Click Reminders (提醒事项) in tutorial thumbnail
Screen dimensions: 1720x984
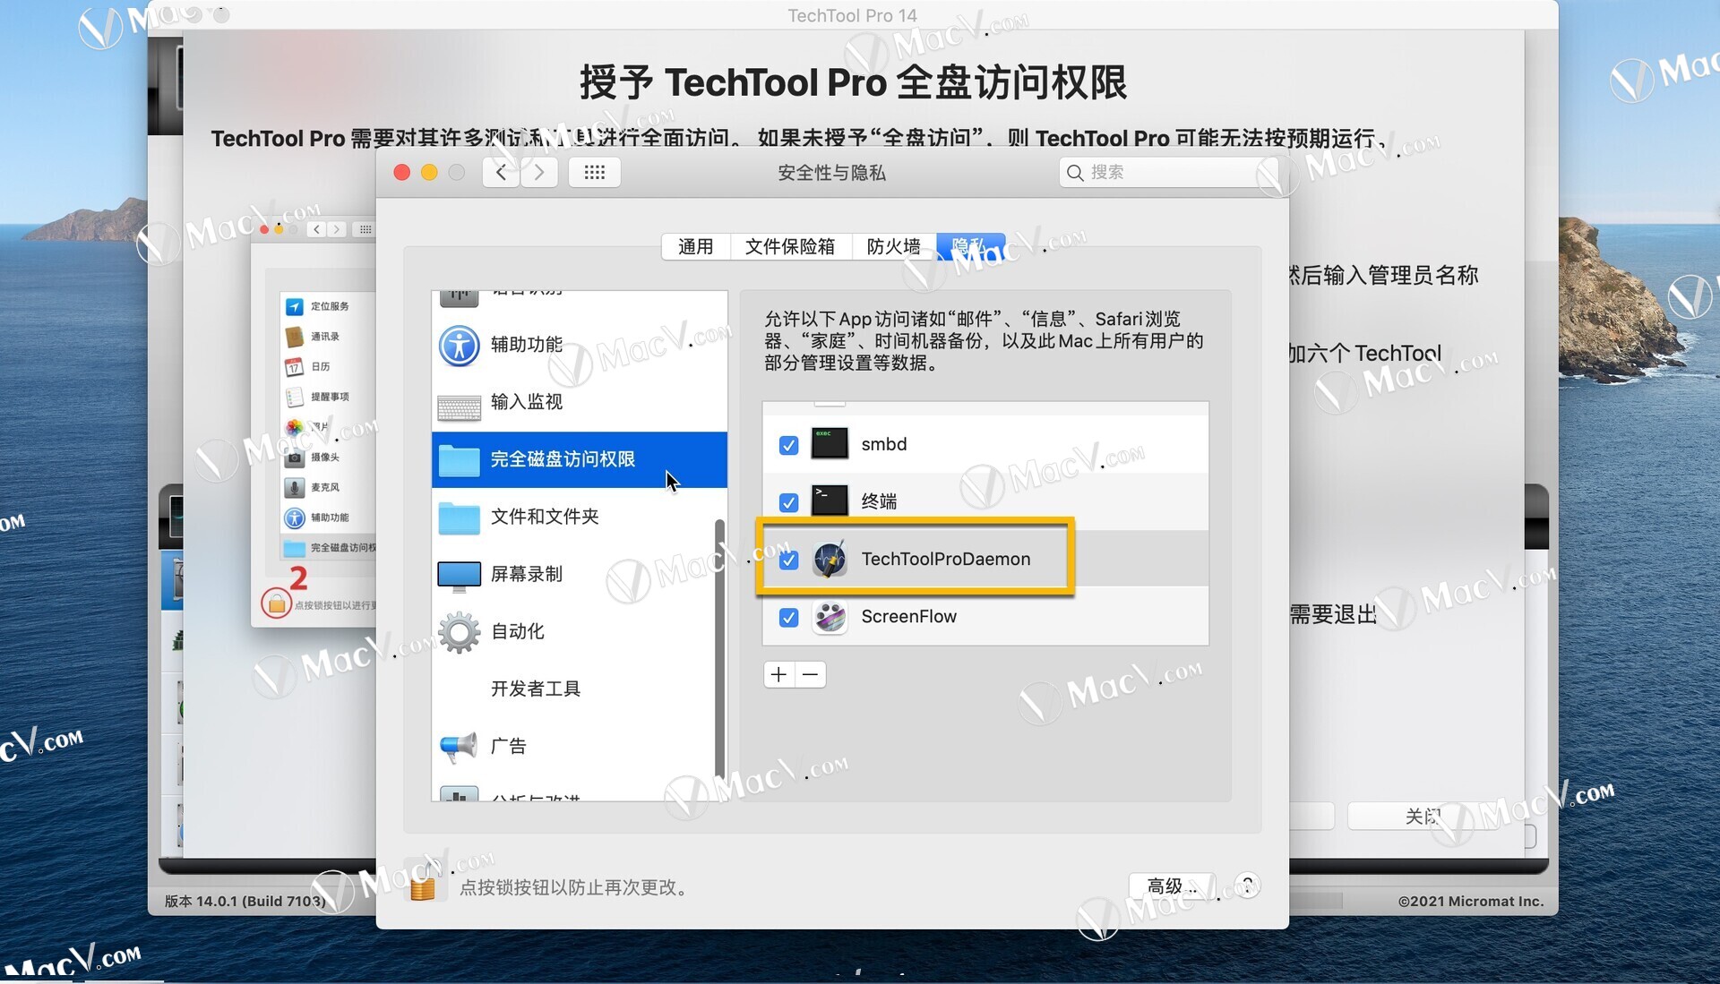point(330,397)
